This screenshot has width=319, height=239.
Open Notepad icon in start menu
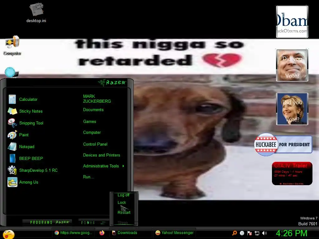pos(12,147)
